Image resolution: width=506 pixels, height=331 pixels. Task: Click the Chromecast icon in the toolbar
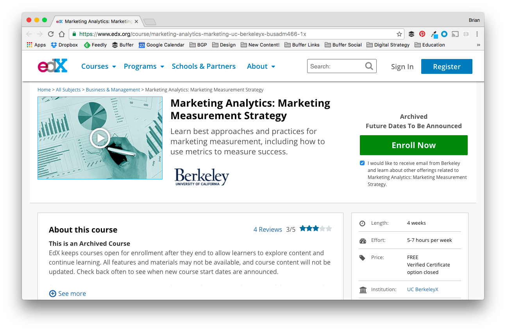point(454,34)
